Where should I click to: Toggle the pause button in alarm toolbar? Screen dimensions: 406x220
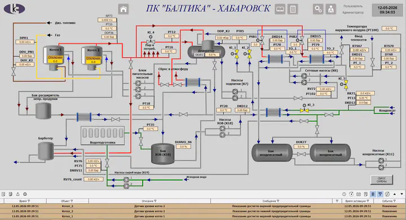pyautogui.click(x=373, y=194)
